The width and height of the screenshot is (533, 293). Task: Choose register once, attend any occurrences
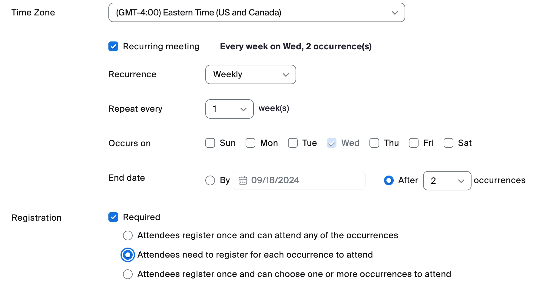pos(128,235)
